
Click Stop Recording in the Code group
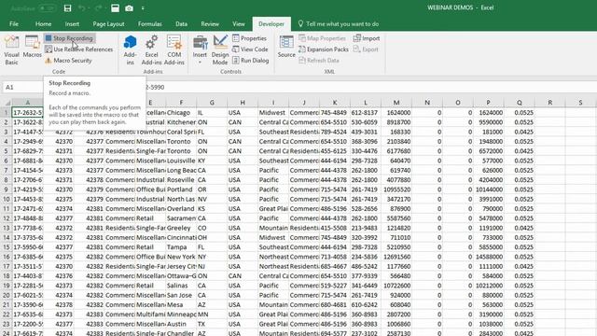pyautogui.click(x=69, y=38)
